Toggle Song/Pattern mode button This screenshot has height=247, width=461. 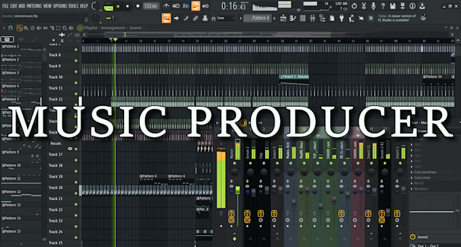108,6
